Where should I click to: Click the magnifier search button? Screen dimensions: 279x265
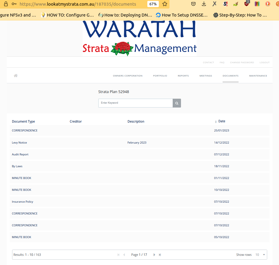(177, 103)
